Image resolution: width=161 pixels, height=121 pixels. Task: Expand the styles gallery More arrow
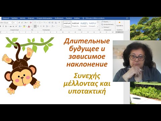pos(98,27)
